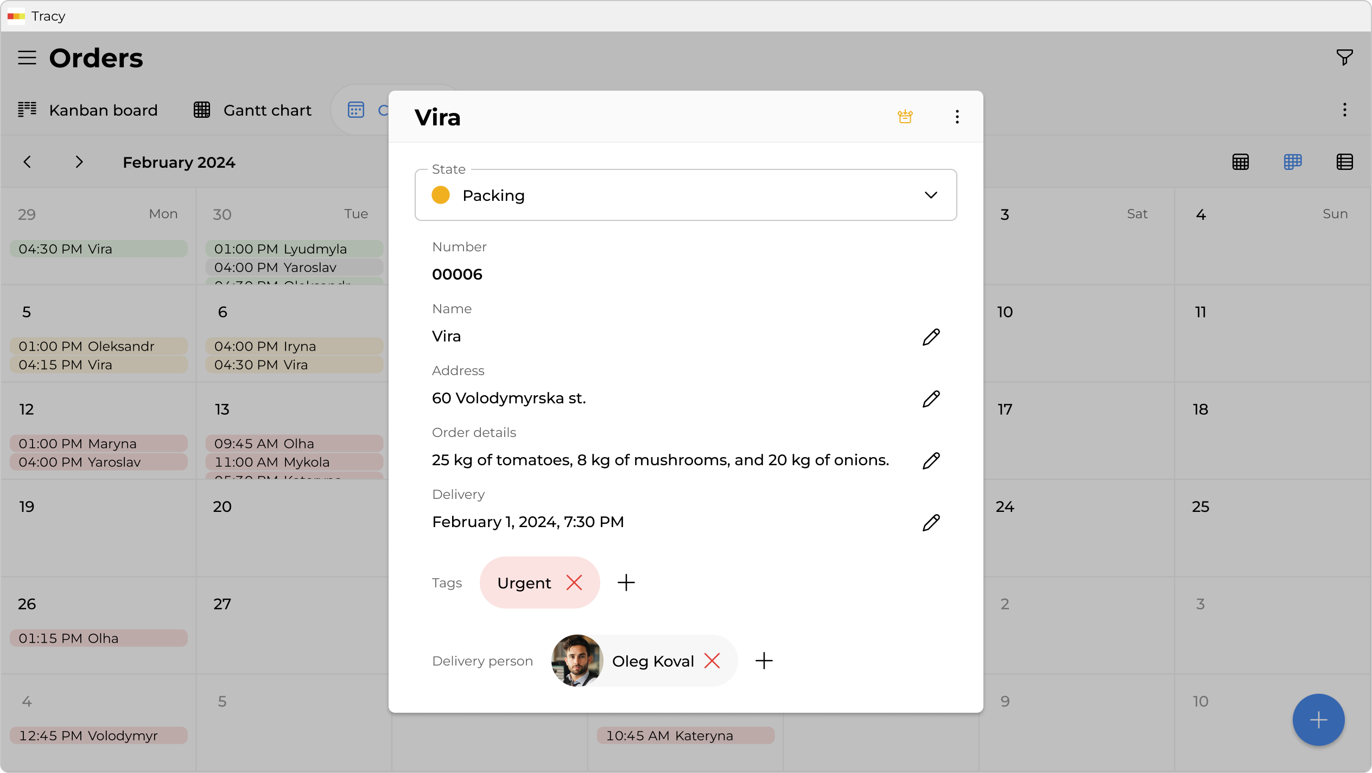Switch to list view layout icon
The height and width of the screenshot is (773, 1372).
click(x=1344, y=162)
